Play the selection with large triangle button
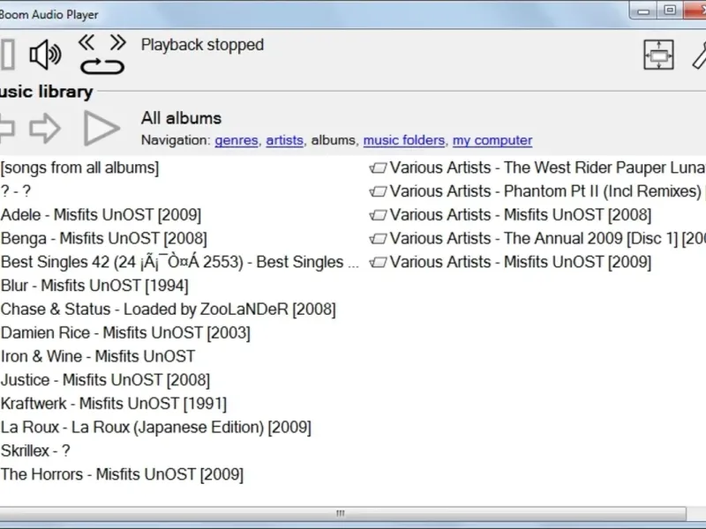This screenshot has width=706, height=529. (x=101, y=128)
